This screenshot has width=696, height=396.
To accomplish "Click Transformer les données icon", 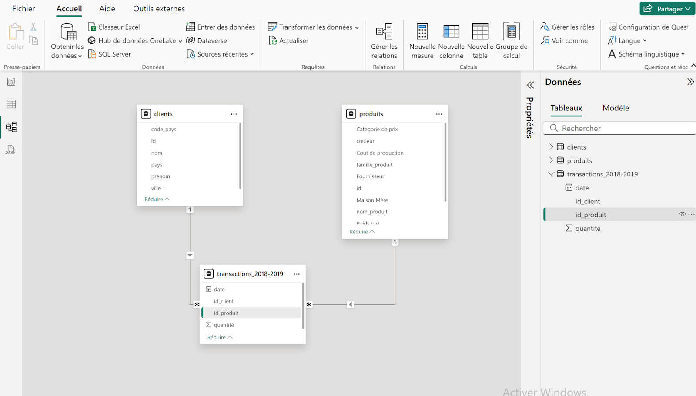I will pyautogui.click(x=272, y=27).
